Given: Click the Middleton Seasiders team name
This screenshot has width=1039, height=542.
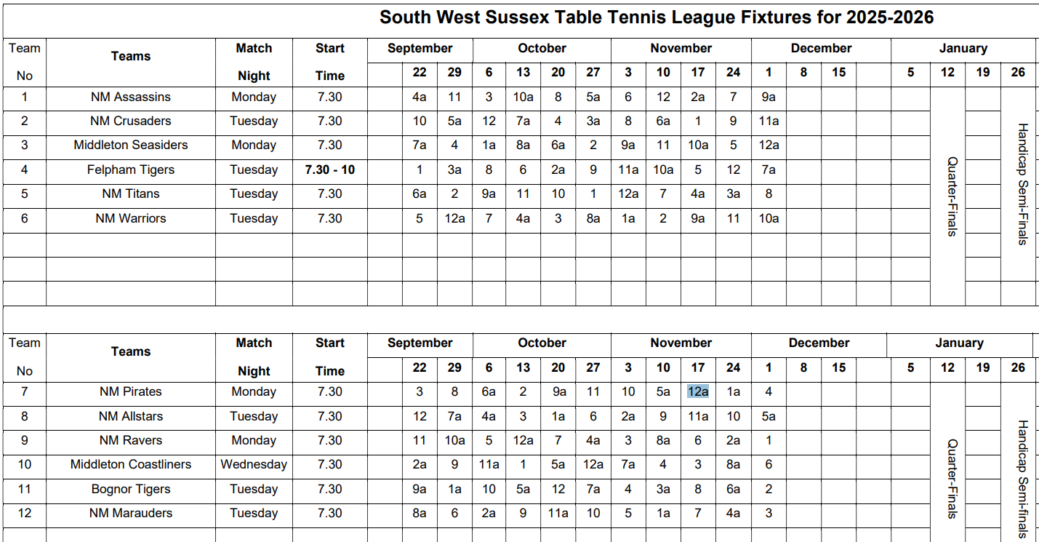Looking at the screenshot, I should point(131,146).
